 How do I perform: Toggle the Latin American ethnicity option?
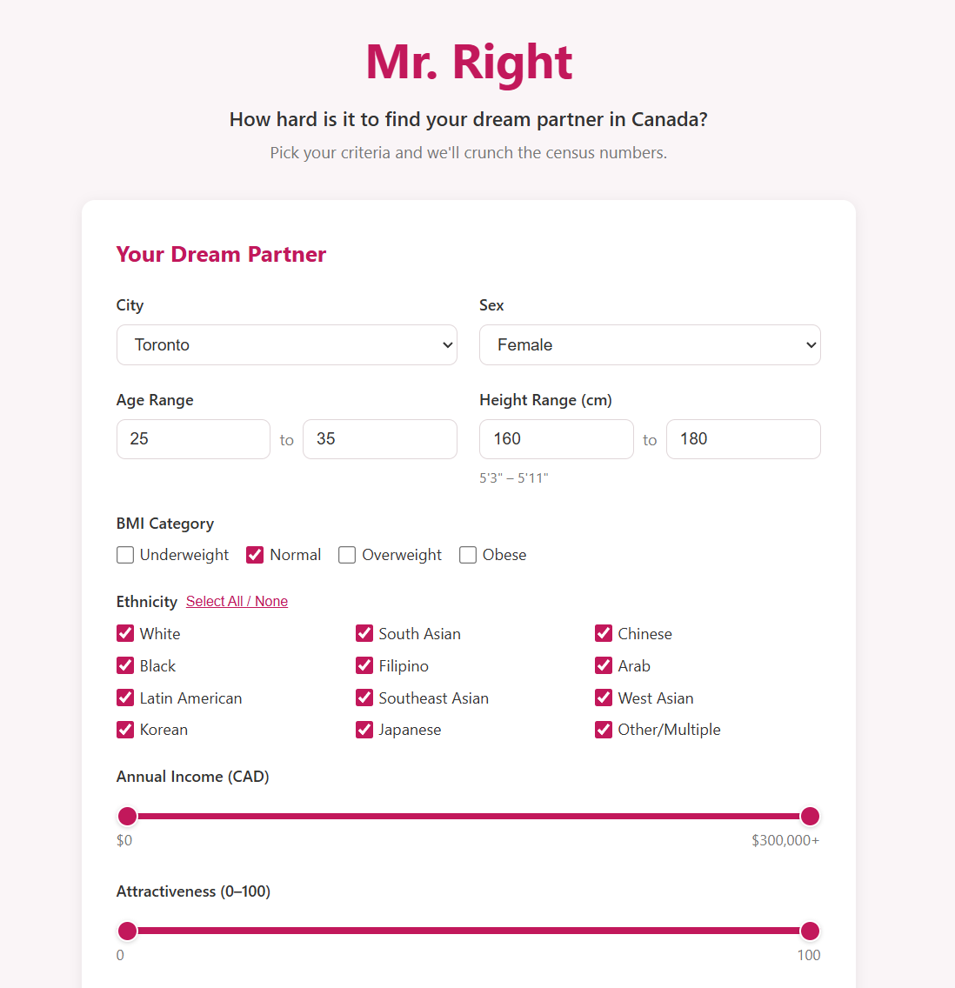click(125, 698)
